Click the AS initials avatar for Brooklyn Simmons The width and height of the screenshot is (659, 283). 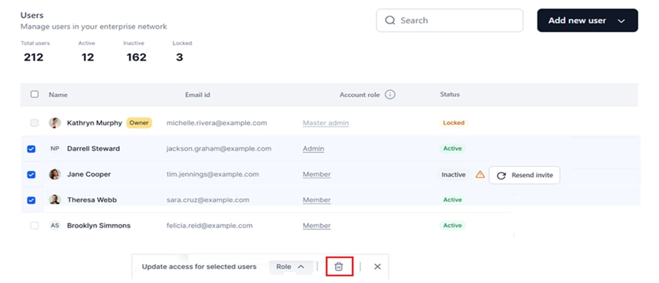coord(55,226)
